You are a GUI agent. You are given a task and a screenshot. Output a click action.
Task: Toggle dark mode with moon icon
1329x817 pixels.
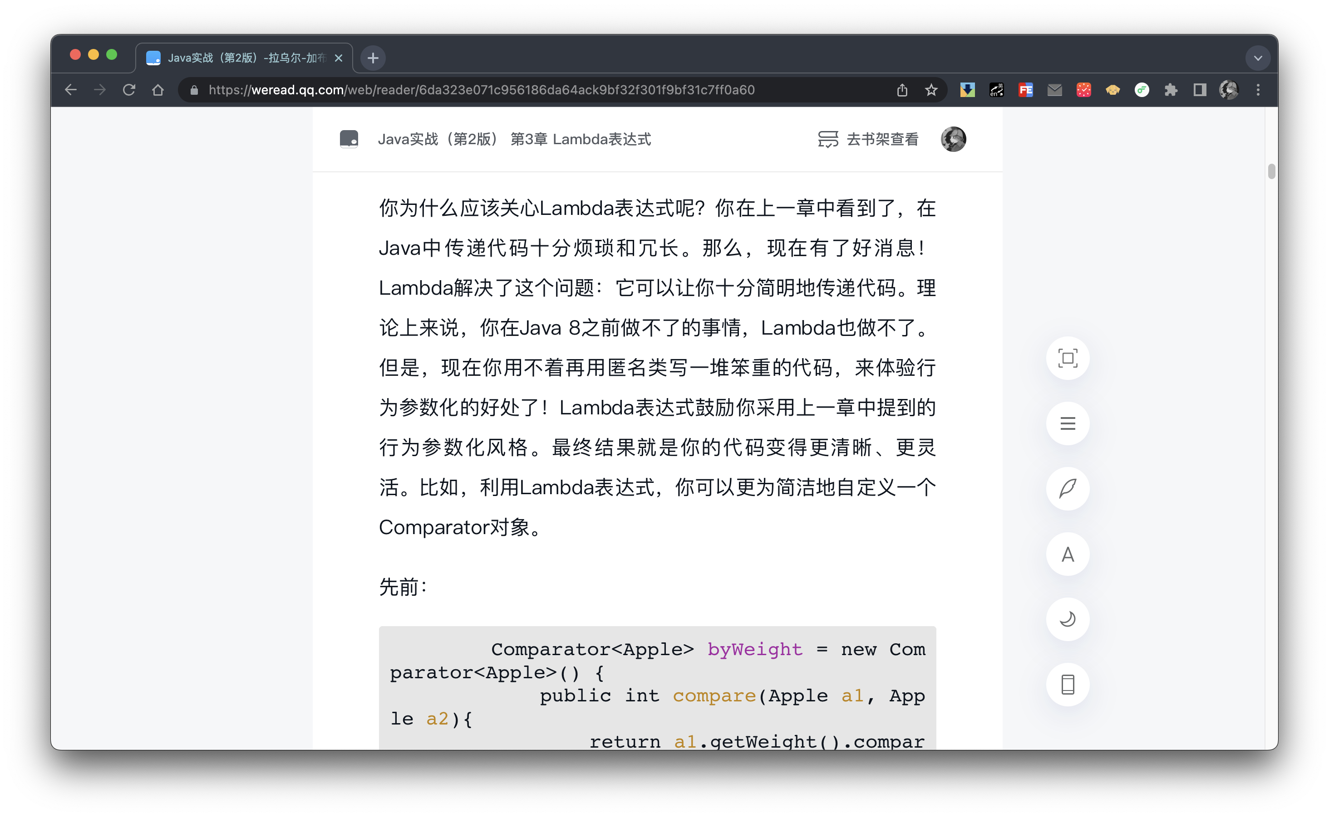click(1067, 619)
